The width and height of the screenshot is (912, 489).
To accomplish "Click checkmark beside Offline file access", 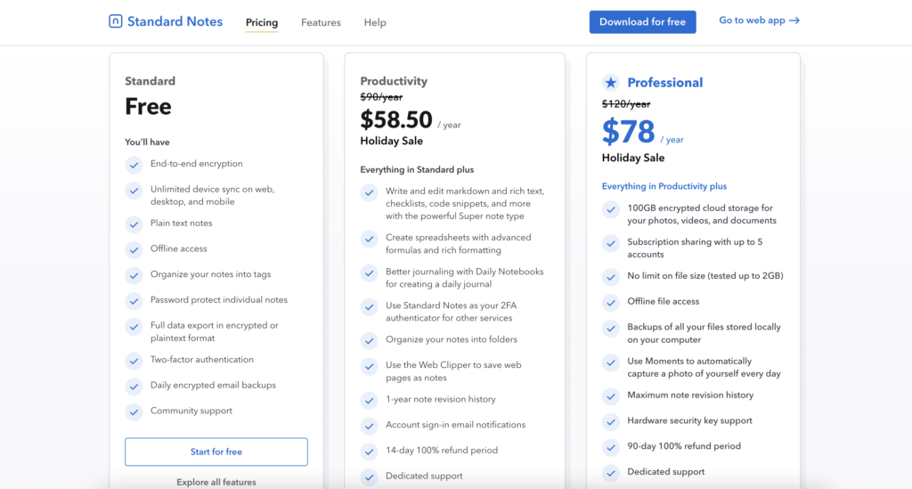I will (611, 302).
